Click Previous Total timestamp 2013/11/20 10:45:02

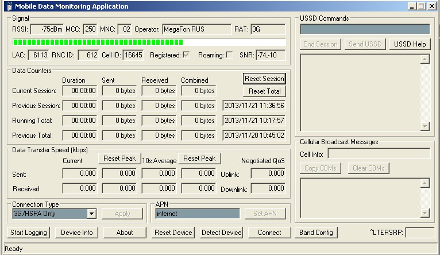pos(254,135)
